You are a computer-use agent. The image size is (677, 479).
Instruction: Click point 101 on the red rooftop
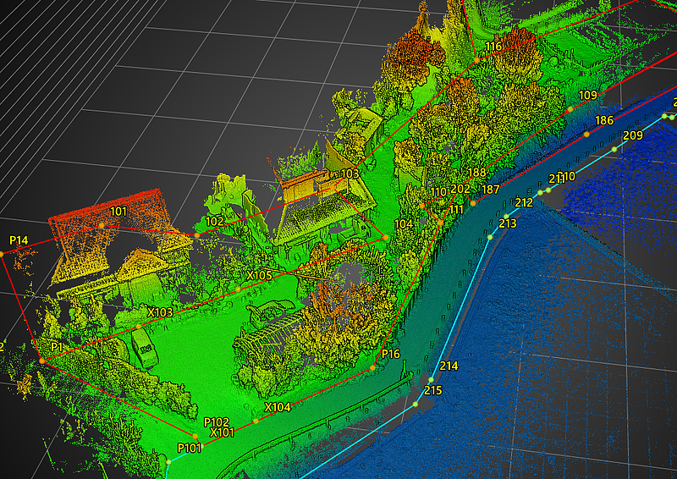[101, 225]
